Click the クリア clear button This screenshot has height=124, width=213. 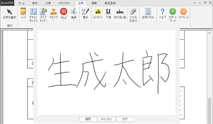point(125,119)
